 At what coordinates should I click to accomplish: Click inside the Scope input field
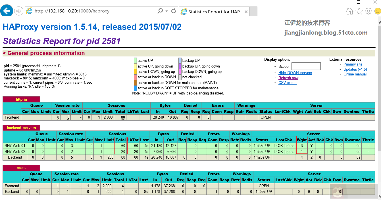click(x=306, y=66)
